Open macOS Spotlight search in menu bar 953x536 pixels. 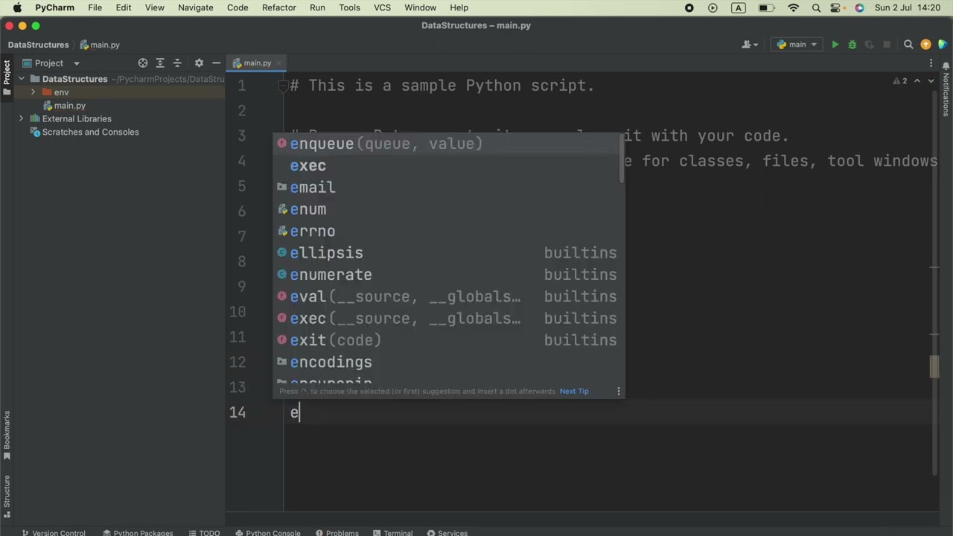point(816,7)
